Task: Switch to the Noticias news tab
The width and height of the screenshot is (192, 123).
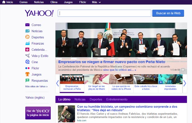Action: coord(80,99)
